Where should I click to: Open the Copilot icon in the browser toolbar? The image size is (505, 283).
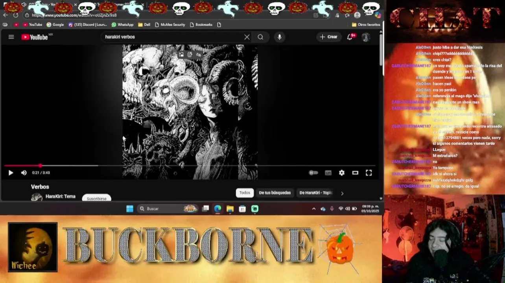click(x=378, y=15)
